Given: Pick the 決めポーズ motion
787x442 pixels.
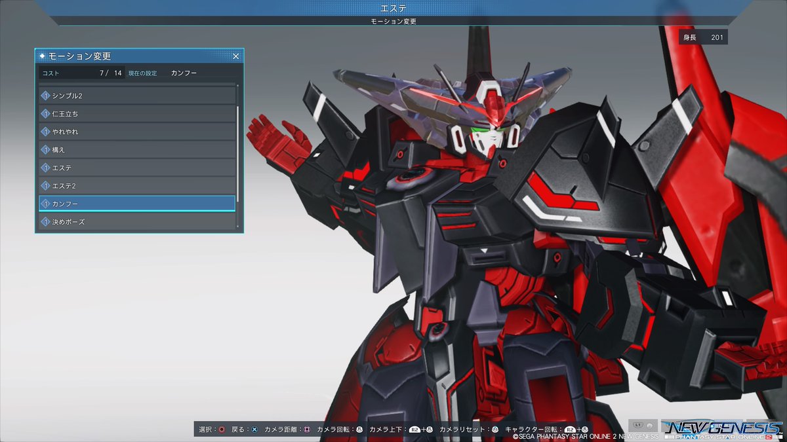Looking at the screenshot, I should pyautogui.click(x=137, y=222).
